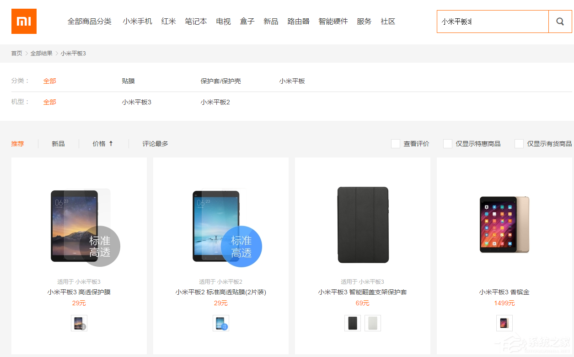Sort results by 新品 tab
Viewport: 574px width, 357px height.
coord(58,144)
